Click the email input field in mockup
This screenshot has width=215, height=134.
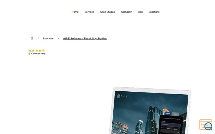click(x=171, y=125)
